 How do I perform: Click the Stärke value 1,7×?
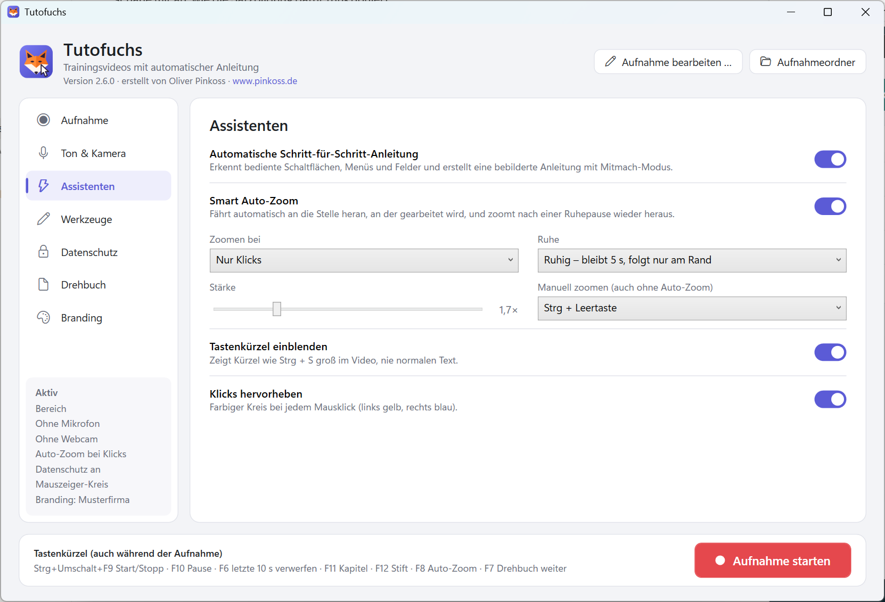coord(508,310)
